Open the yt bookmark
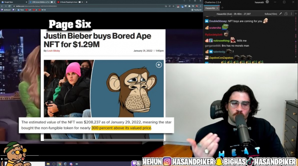This screenshot has width=298, height=166. 35,10
